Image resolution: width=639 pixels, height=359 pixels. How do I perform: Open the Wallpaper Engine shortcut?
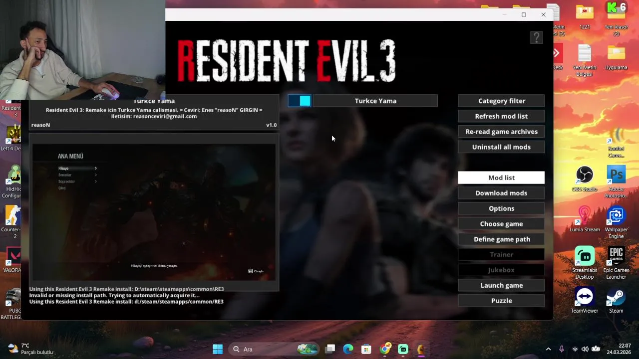(x=616, y=222)
